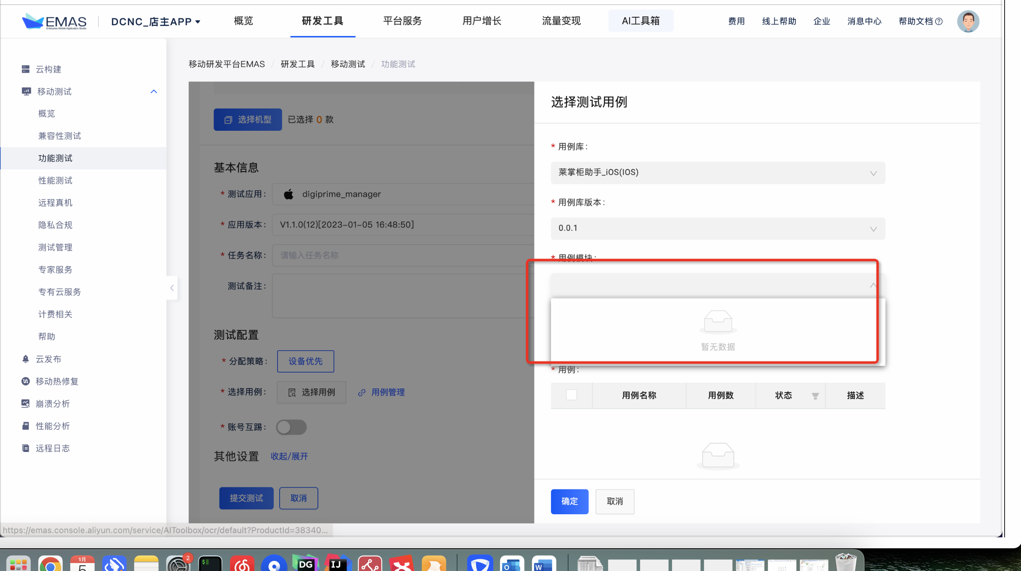Open NetEase Music from the dock

242,563
